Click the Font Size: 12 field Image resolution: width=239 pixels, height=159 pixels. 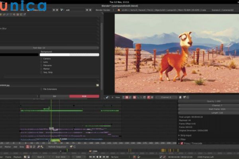click(x=49, y=48)
